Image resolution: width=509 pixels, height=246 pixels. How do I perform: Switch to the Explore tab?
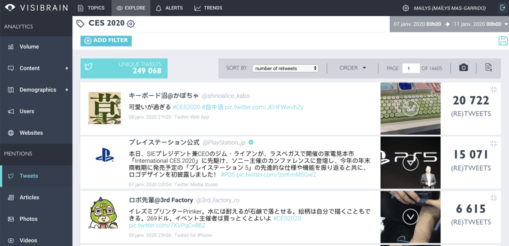point(131,8)
